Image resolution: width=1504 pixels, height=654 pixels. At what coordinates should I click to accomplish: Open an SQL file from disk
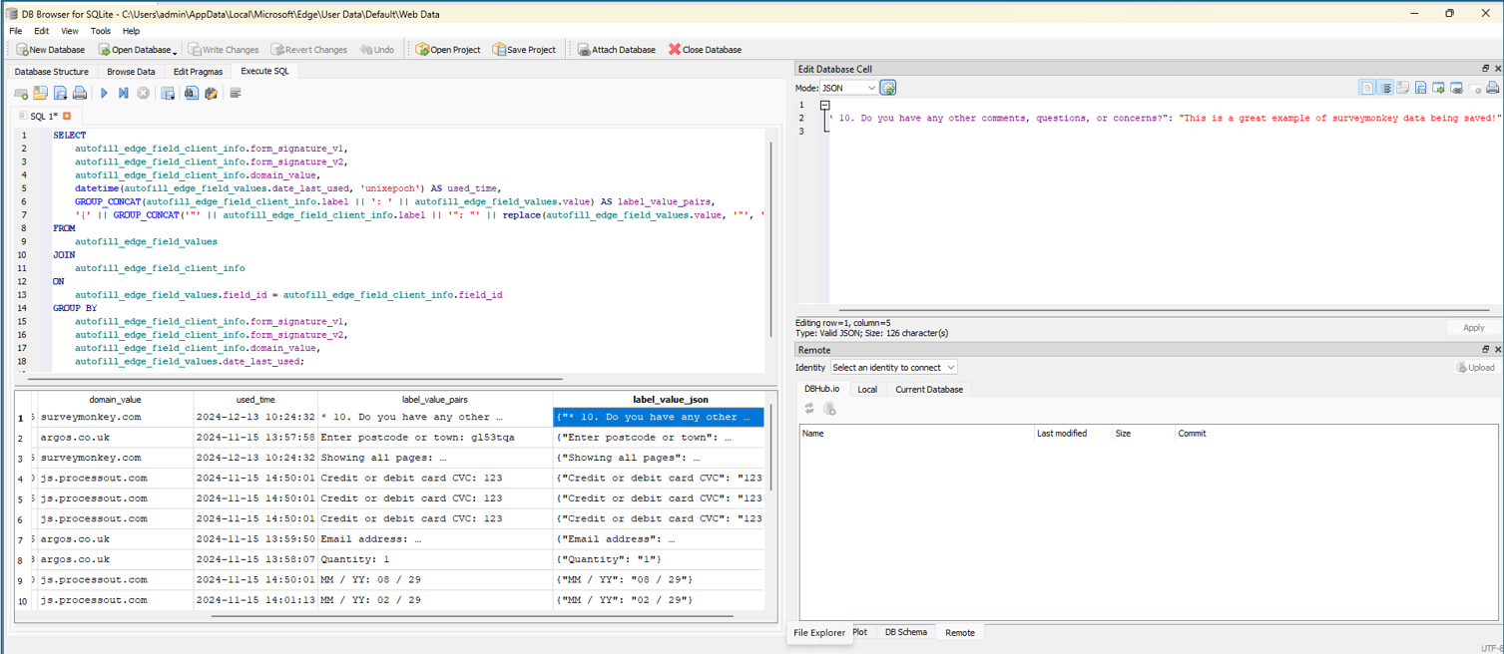click(x=40, y=93)
